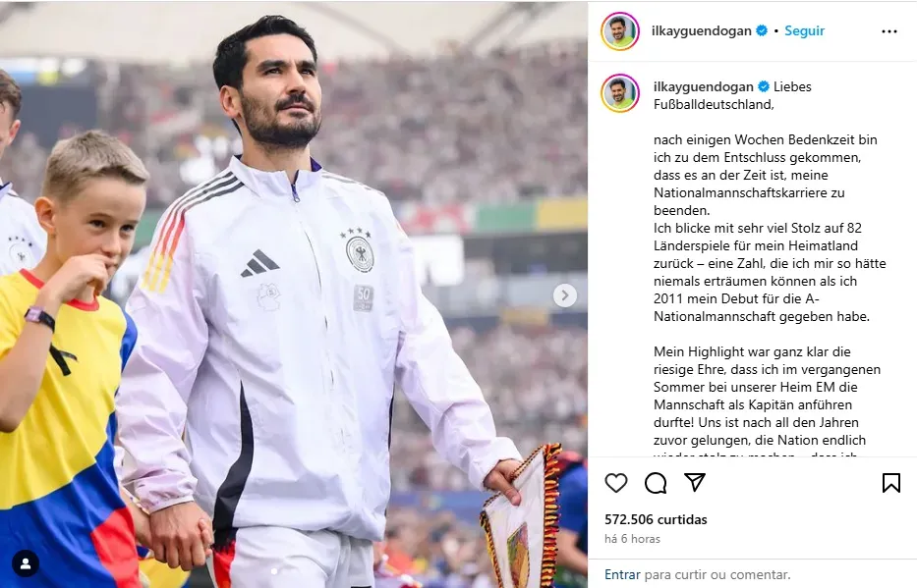Open comments with the speech bubble icon
The height and width of the screenshot is (588, 917).
point(656,483)
